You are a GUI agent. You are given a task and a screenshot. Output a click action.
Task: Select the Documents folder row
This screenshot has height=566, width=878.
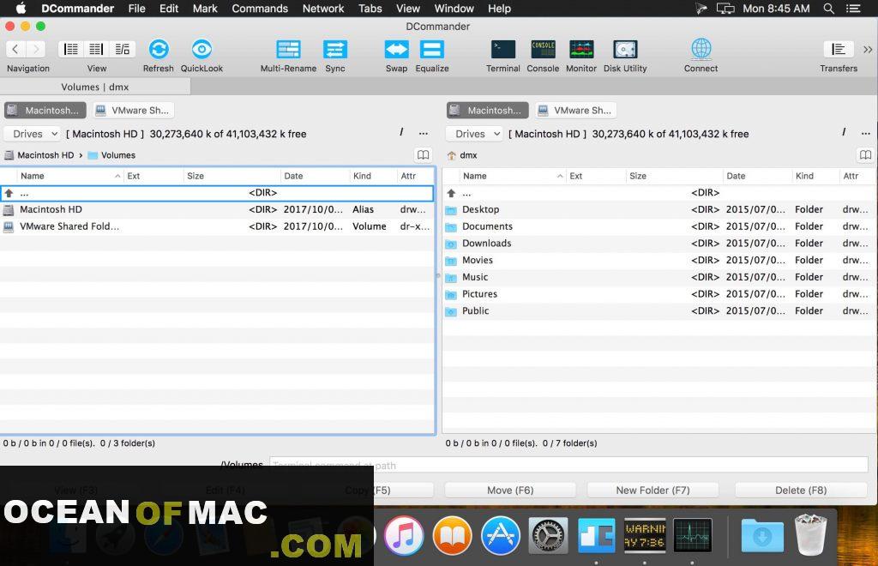point(659,226)
